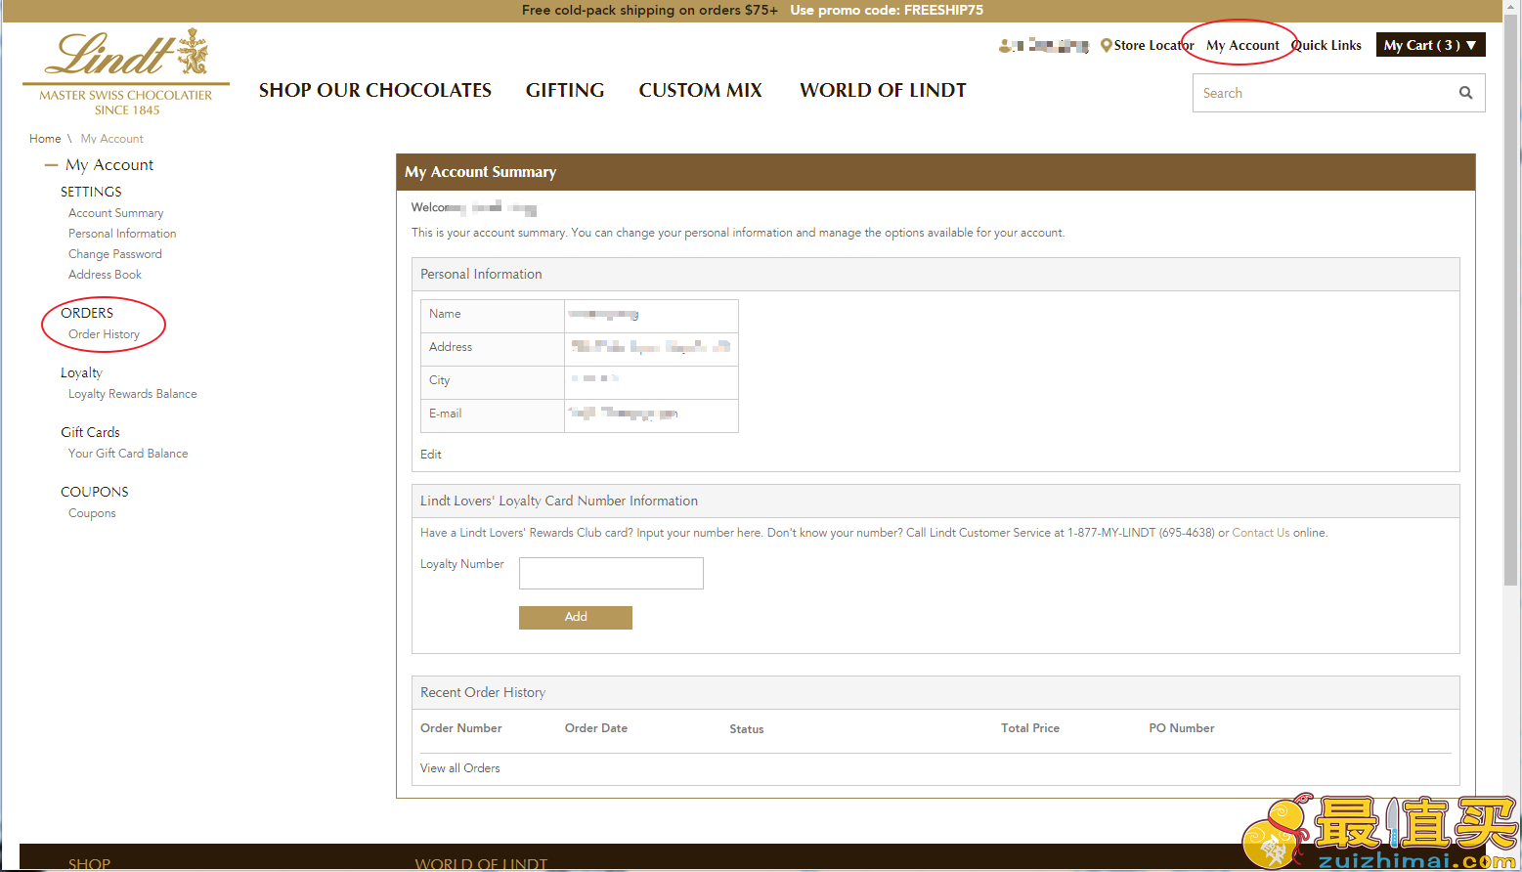Open the My Cart dropdown
Viewport: 1522px width, 872px height.
[x=1430, y=45]
